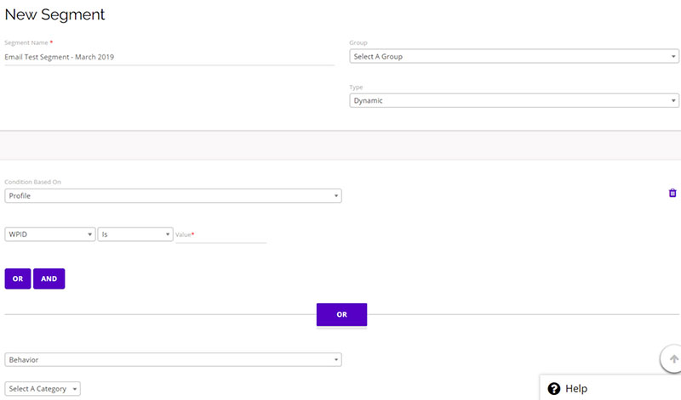Viewport: 681px width, 400px height.
Task: Open the WPID field dropdown
Action: pyautogui.click(x=50, y=234)
